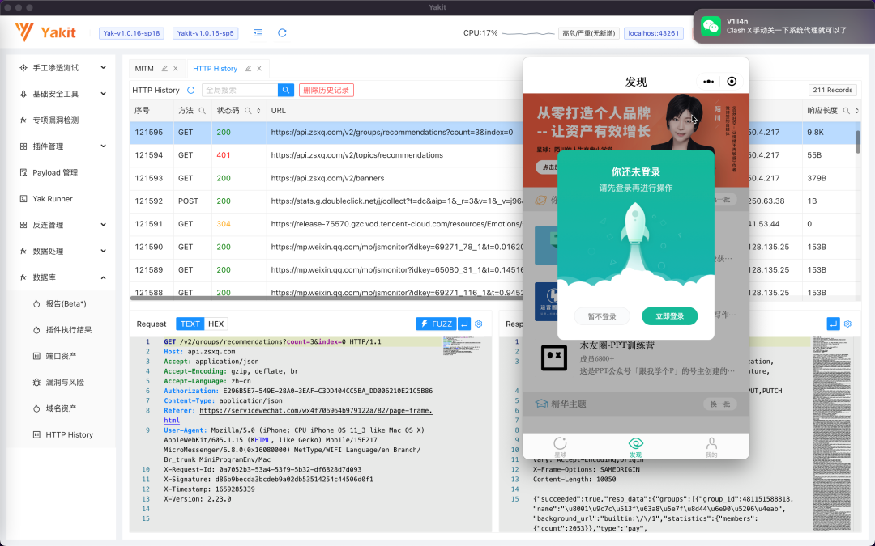This screenshot has height=546, width=875.
Task: Rename the HTTP History tab via pencil icon
Action: [x=249, y=69]
